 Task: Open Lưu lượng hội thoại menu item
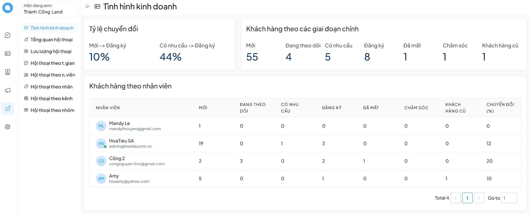(x=51, y=51)
